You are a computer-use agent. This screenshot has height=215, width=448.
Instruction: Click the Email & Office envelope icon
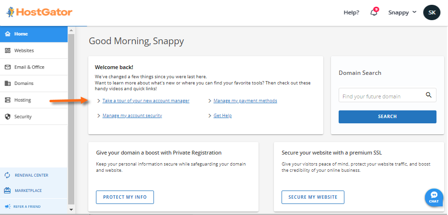(8, 67)
